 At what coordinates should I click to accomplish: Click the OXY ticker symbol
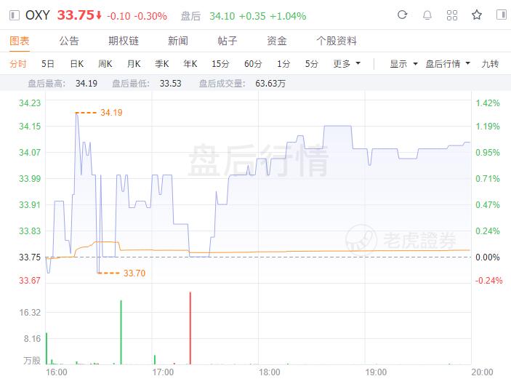38,15
